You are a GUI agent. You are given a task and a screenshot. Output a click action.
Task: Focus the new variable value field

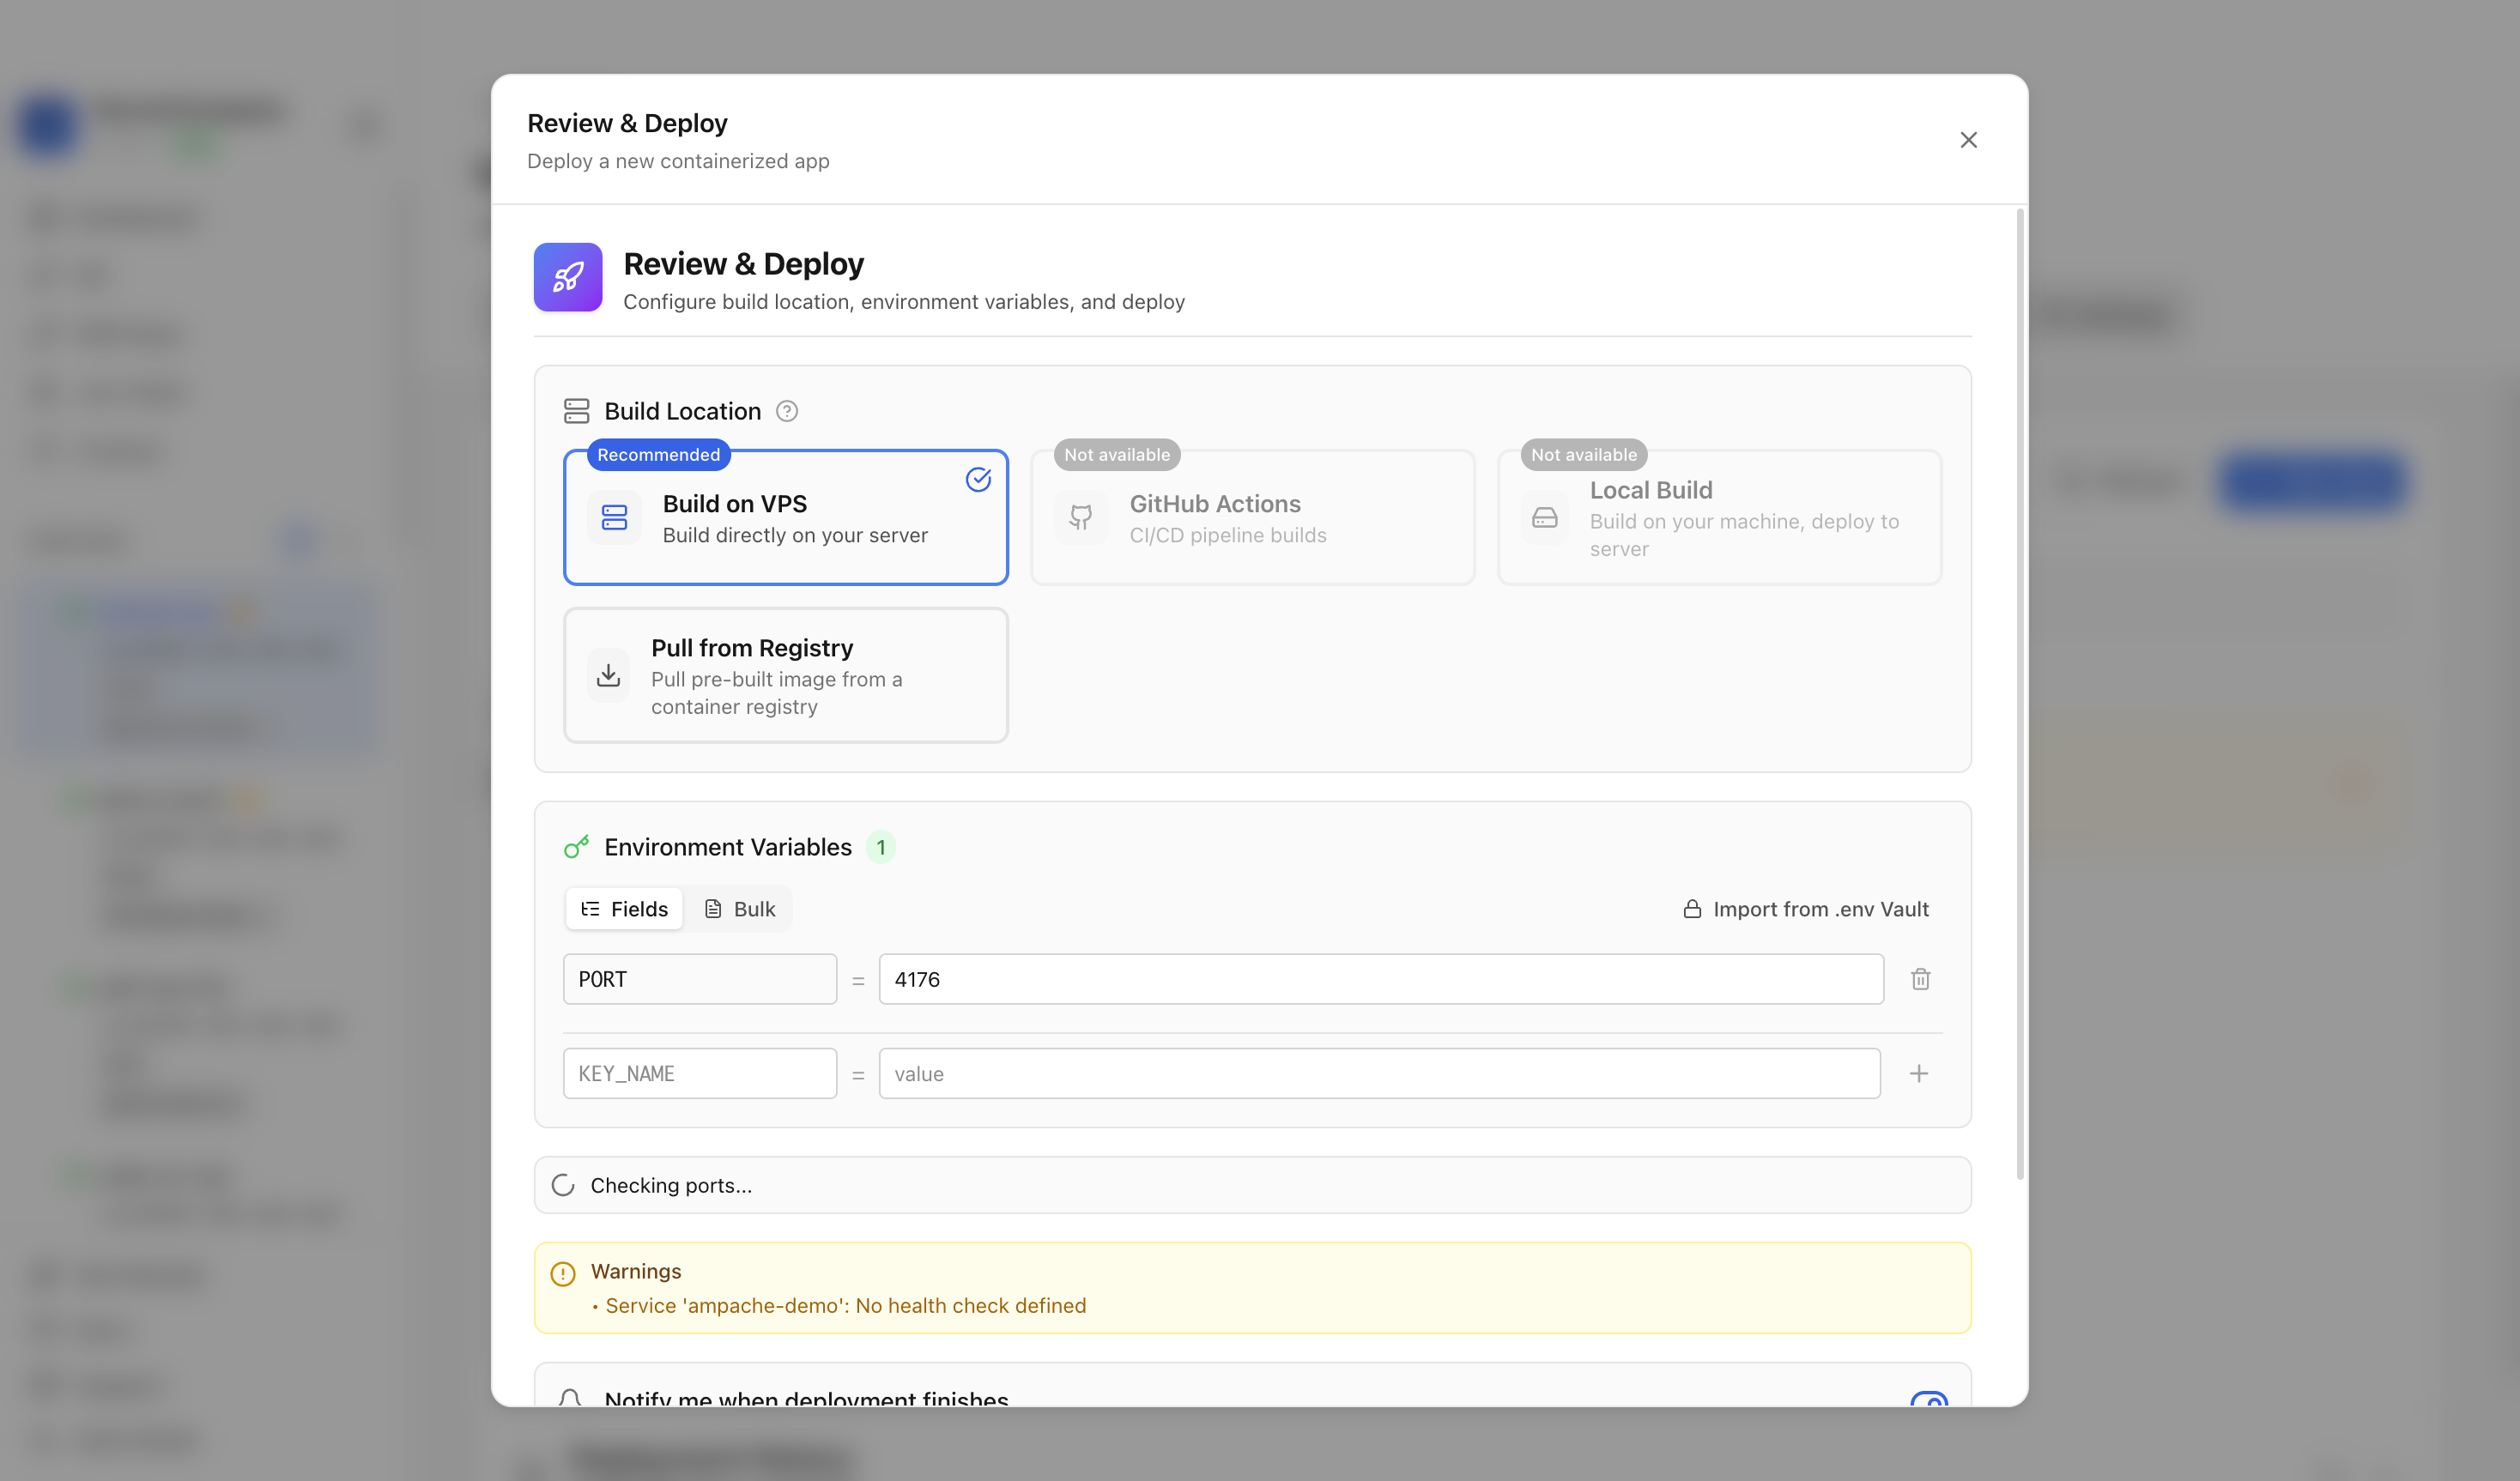(x=1380, y=1073)
